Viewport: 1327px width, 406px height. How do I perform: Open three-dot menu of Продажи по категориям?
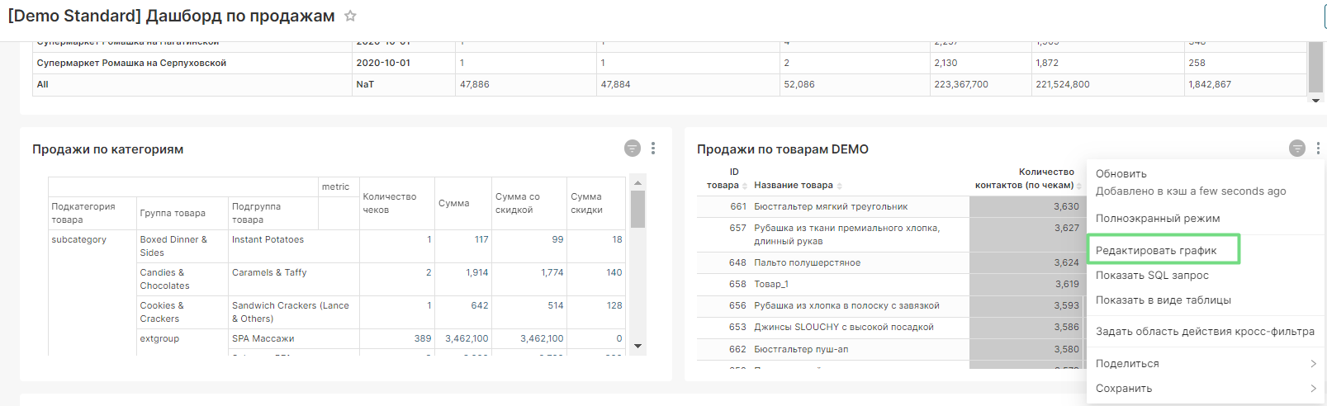coord(653,149)
